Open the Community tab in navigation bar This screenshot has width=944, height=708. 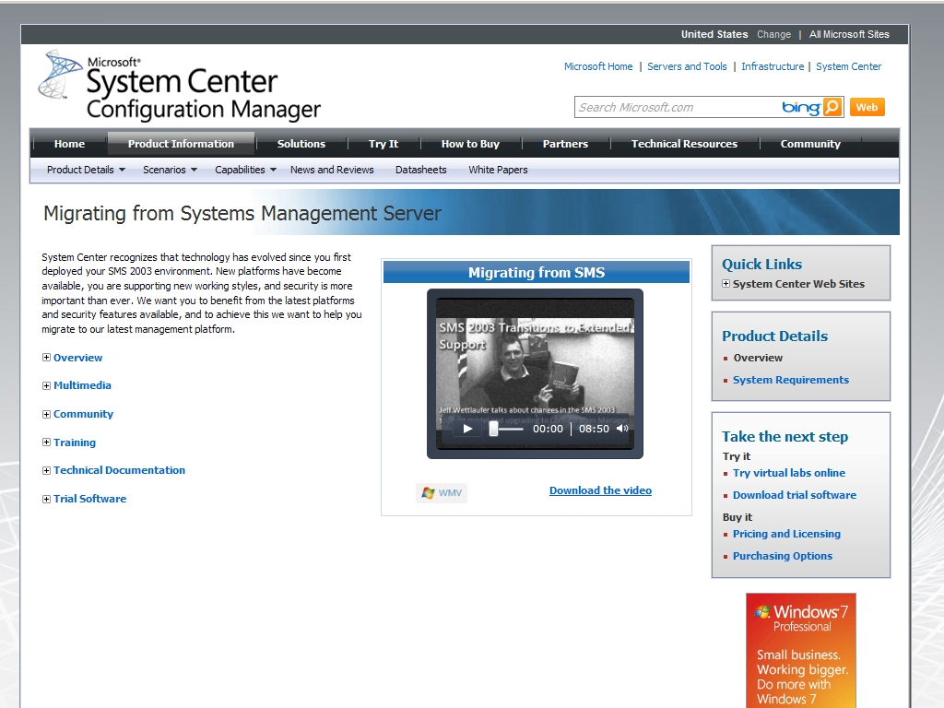[x=810, y=144]
